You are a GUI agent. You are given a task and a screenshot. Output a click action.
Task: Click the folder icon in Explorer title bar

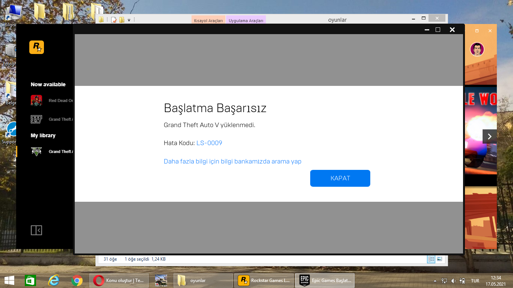click(101, 20)
